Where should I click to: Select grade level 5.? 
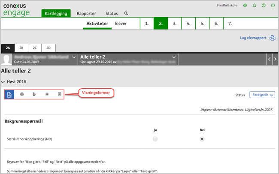pos(202,24)
